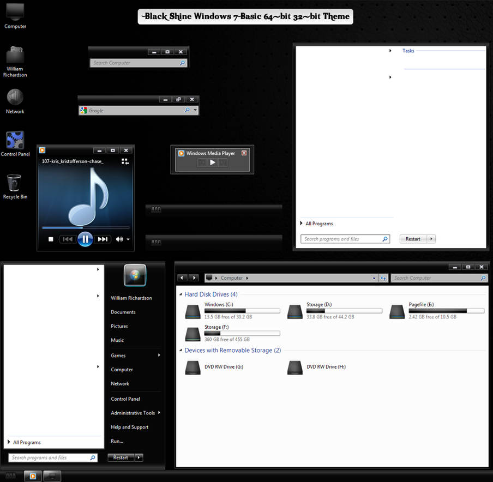
Task: Click the Windows Explorer taskbar icon
Action: tap(52, 475)
